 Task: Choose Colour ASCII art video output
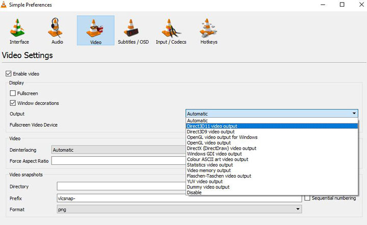click(272, 159)
